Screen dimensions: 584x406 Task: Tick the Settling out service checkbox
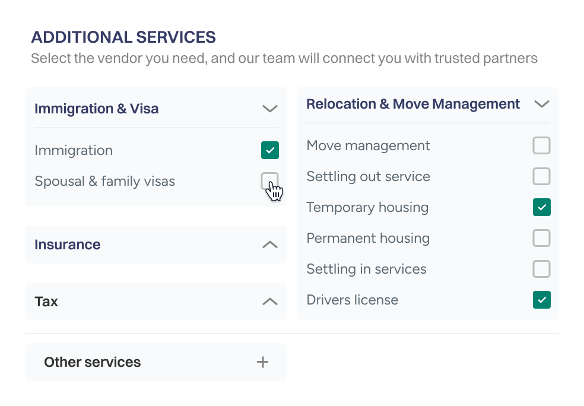click(541, 176)
